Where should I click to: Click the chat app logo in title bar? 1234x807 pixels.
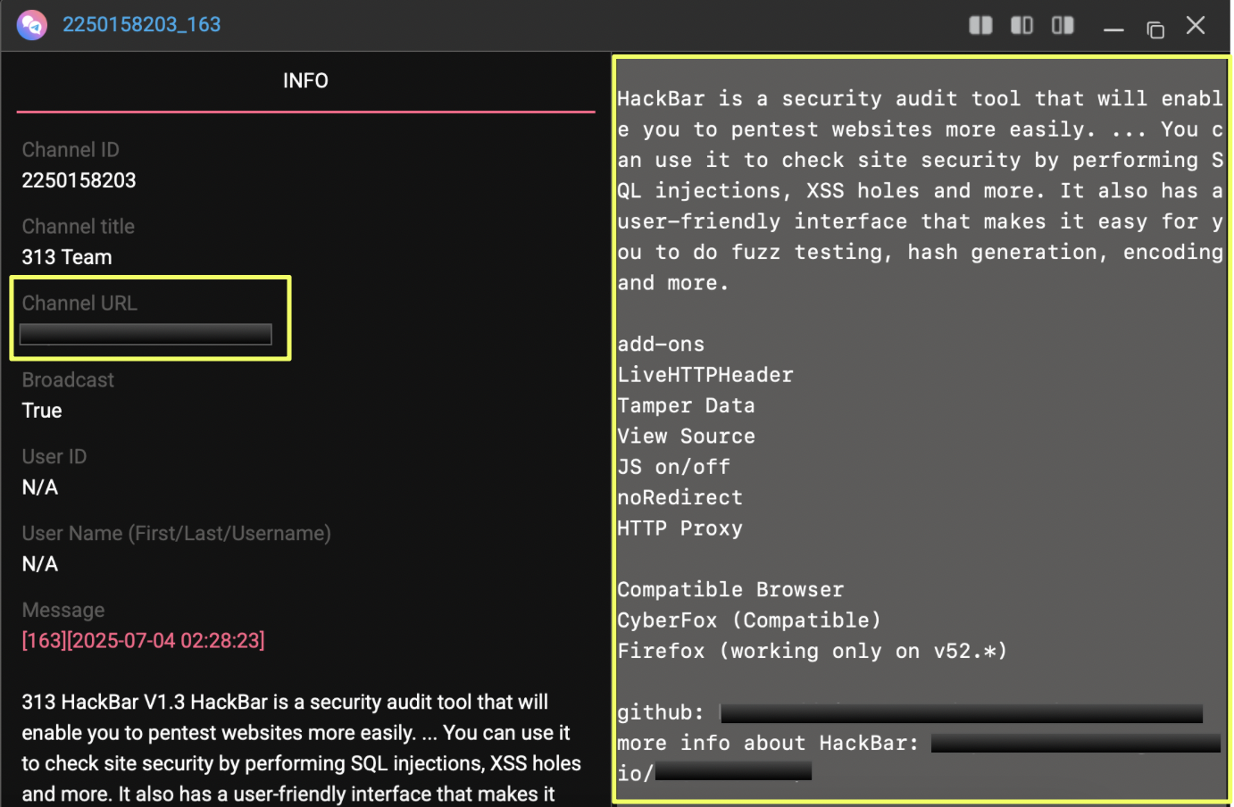pos(32,25)
